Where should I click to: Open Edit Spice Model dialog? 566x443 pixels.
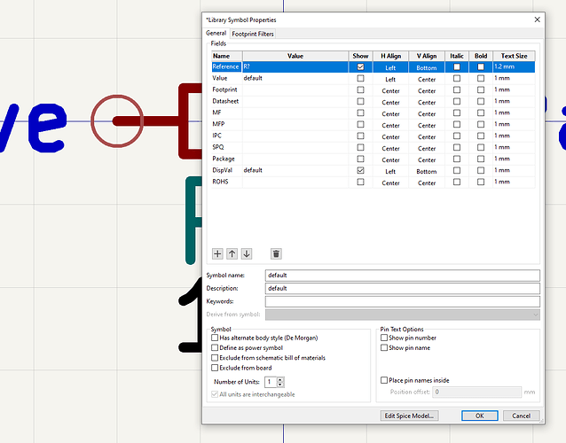pyautogui.click(x=409, y=416)
